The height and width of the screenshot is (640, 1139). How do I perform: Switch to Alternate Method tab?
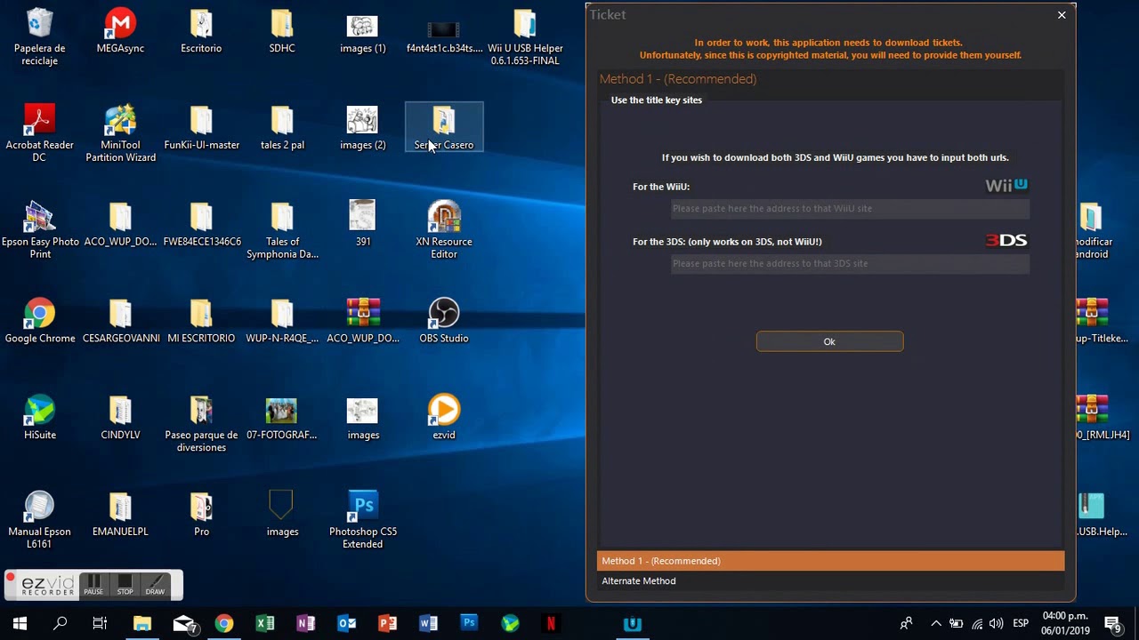(x=830, y=580)
